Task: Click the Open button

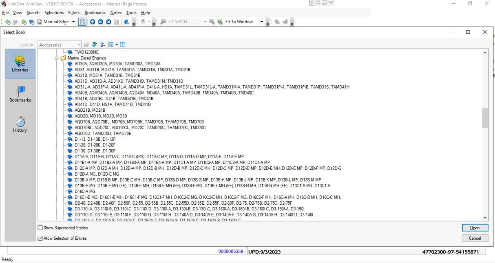Action: point(475,228)
